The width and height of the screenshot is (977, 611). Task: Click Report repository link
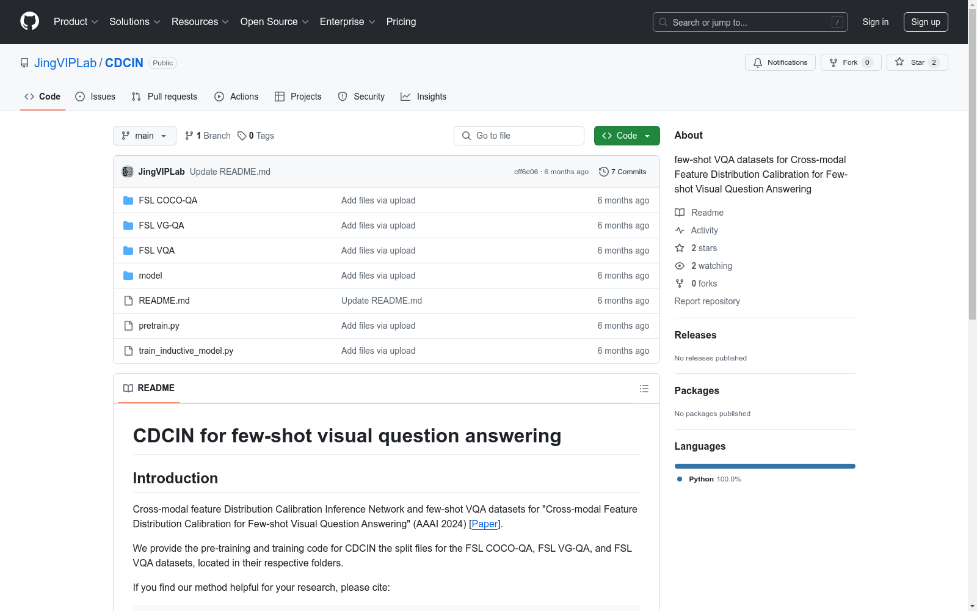(707, 301)
